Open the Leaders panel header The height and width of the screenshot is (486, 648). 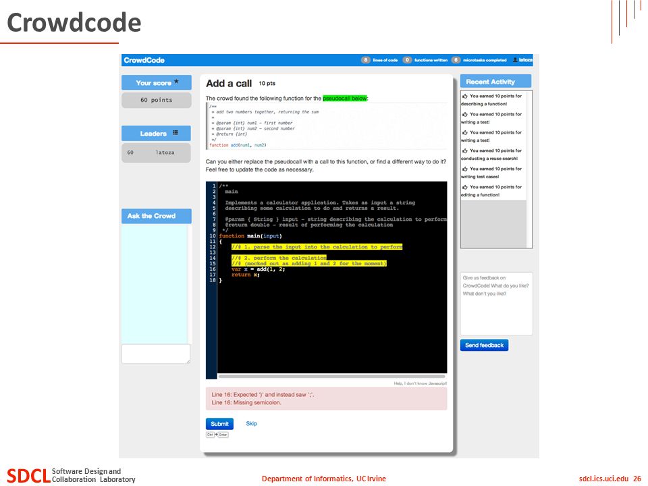click(x=156, y=134)
